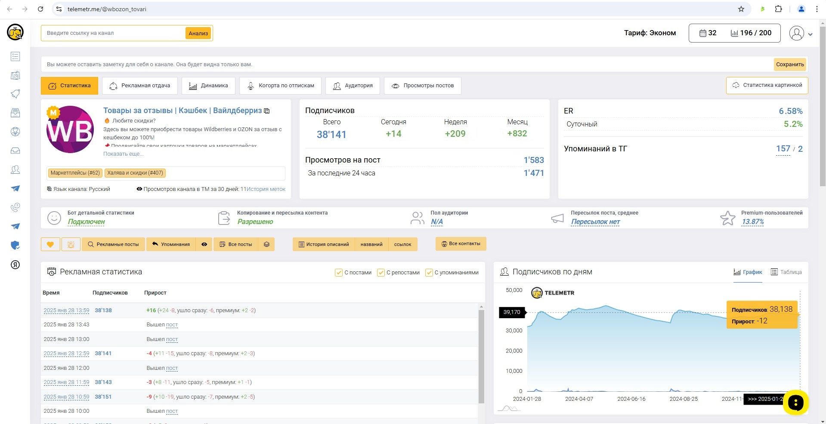
Task: Toggle the С репостами checkbox
Action: pyautogui.click(x=381, y=273)
